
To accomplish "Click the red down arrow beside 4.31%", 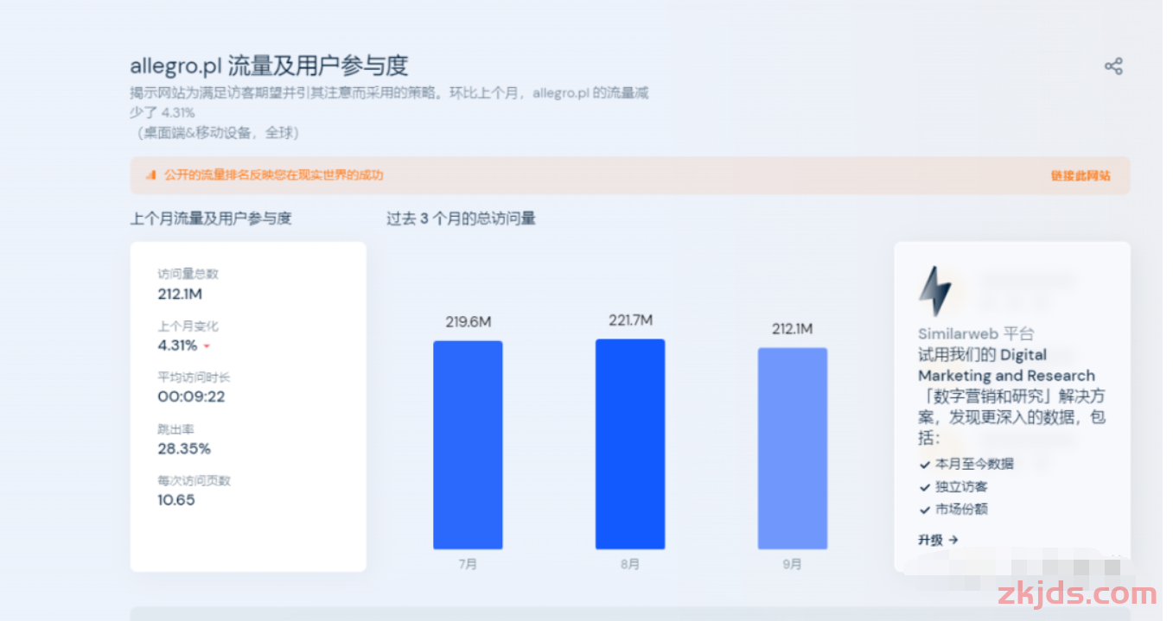I will [207, 346].
